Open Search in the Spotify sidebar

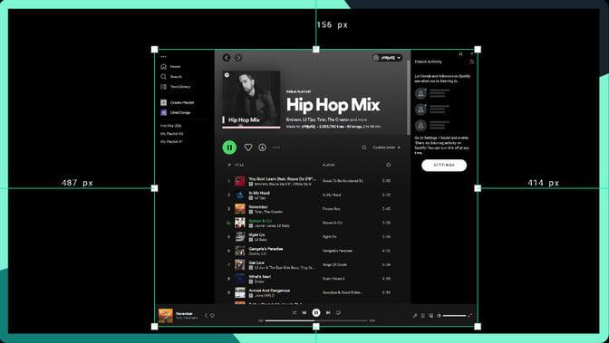pos(171,77)
